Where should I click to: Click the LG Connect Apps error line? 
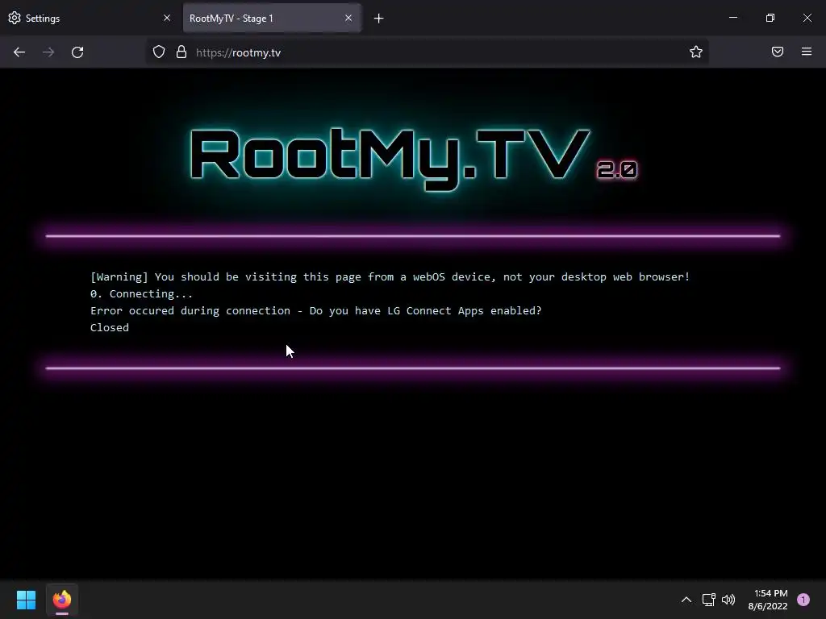click(316, 310)
